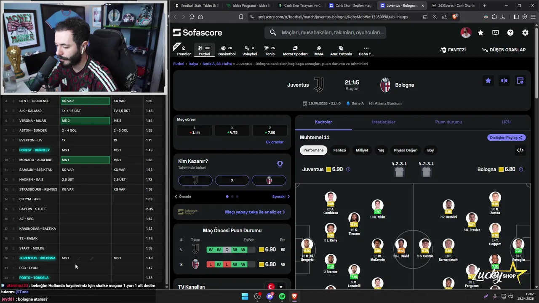This screenshot has width=539, height=303.
Task: Open Spotify from the taskbar
Action: pos(282,296)
